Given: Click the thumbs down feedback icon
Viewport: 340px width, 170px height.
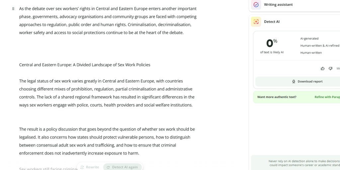Looking at the screenshot, I should click(x=330, y=68).
